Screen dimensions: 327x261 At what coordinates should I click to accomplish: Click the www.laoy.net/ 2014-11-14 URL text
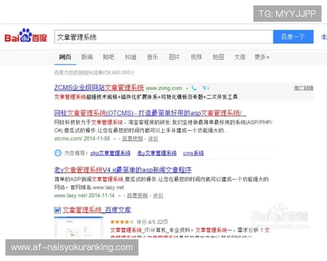(84, 195)
